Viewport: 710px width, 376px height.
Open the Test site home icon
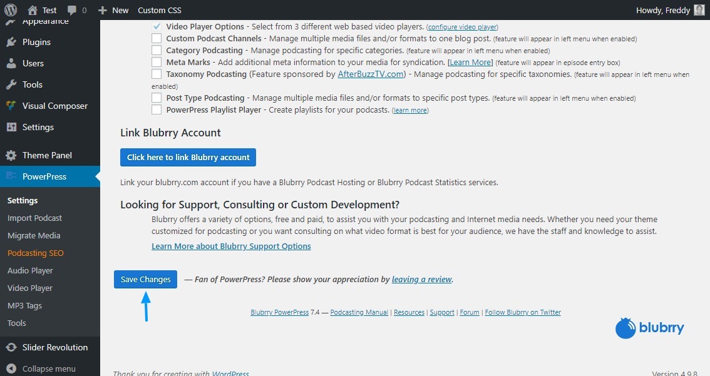[32, 10]
